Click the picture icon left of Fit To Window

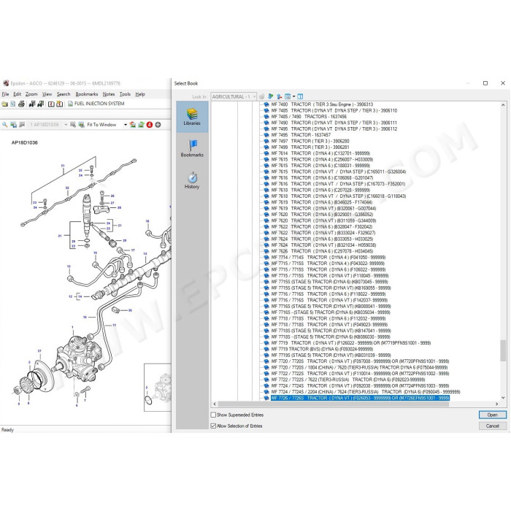click(82, 125)
